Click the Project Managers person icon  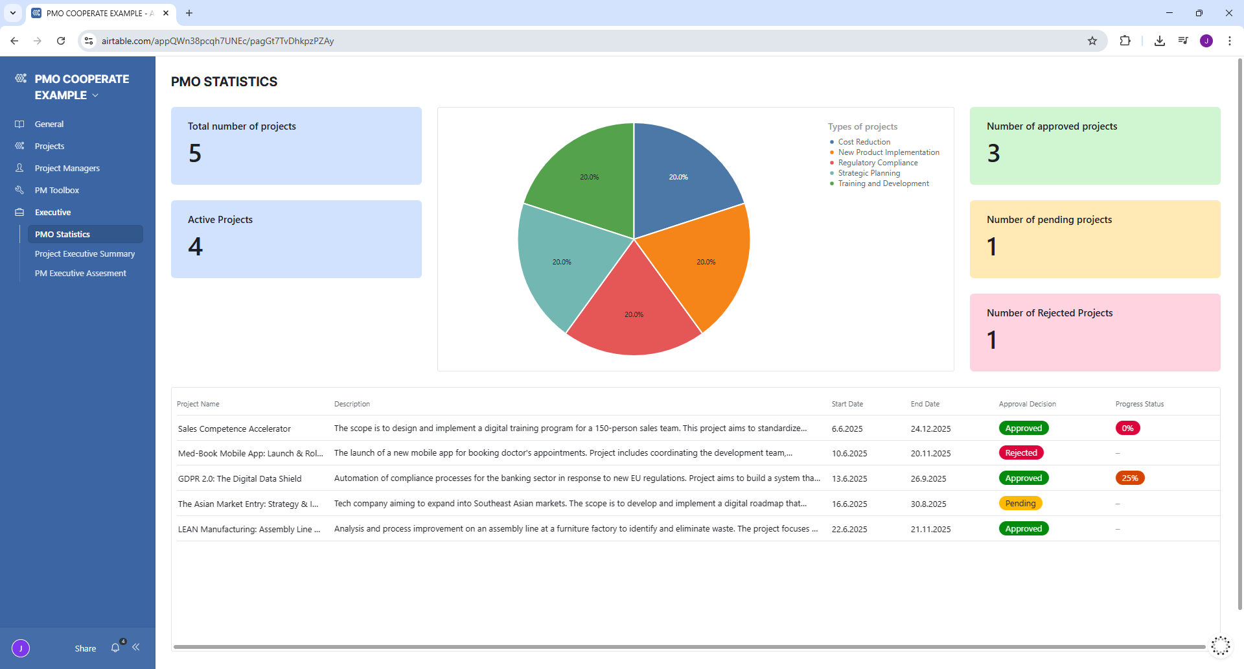point(19,168)
